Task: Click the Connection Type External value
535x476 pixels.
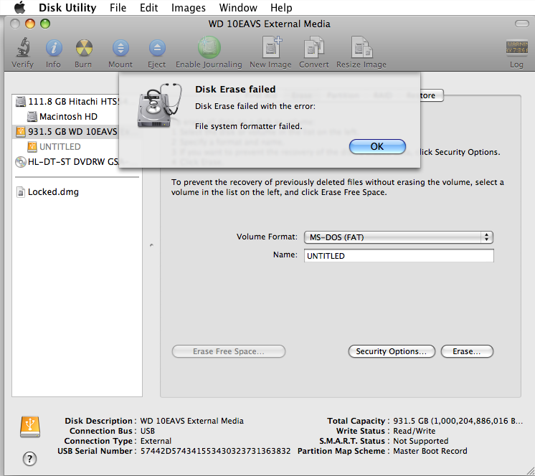Action: [x=156, y=441]
